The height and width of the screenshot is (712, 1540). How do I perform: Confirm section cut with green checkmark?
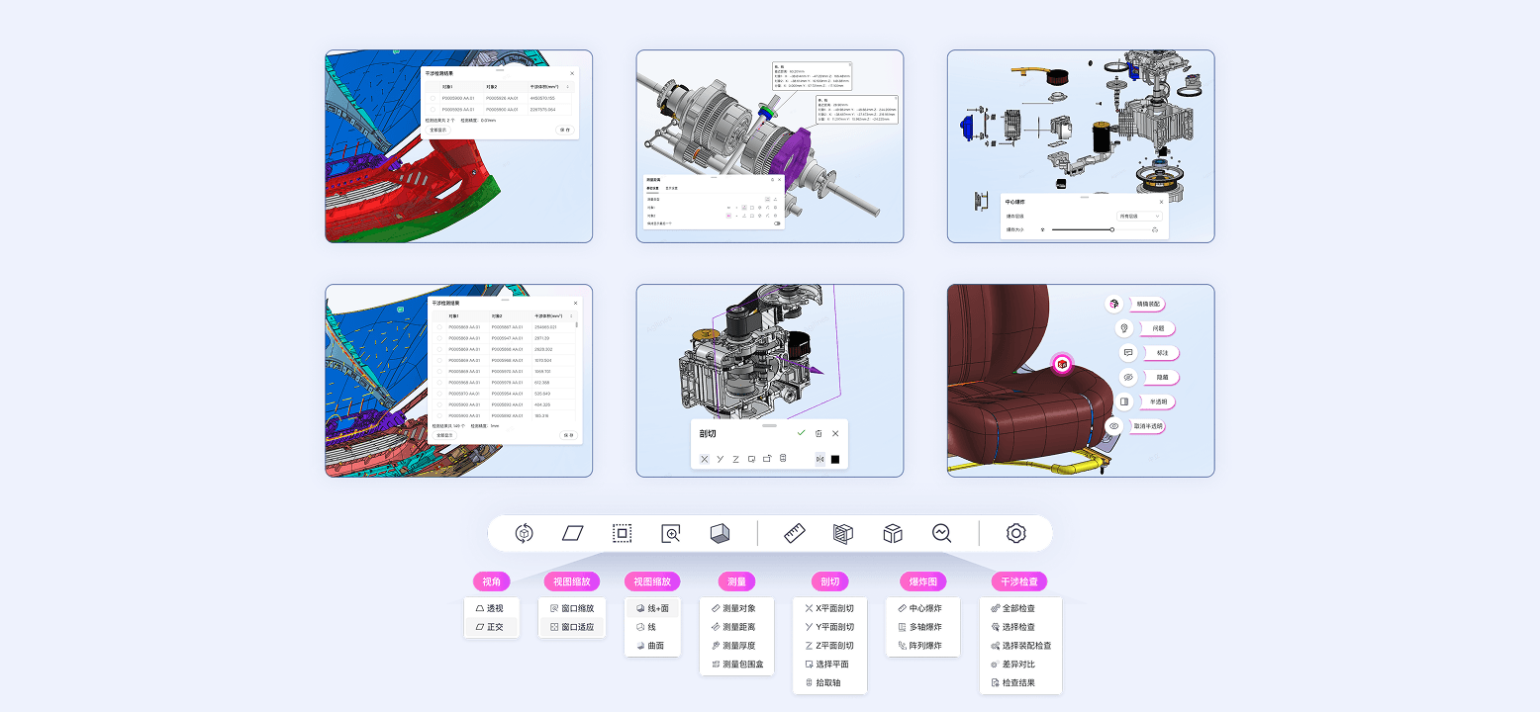(x=801, y=433)
